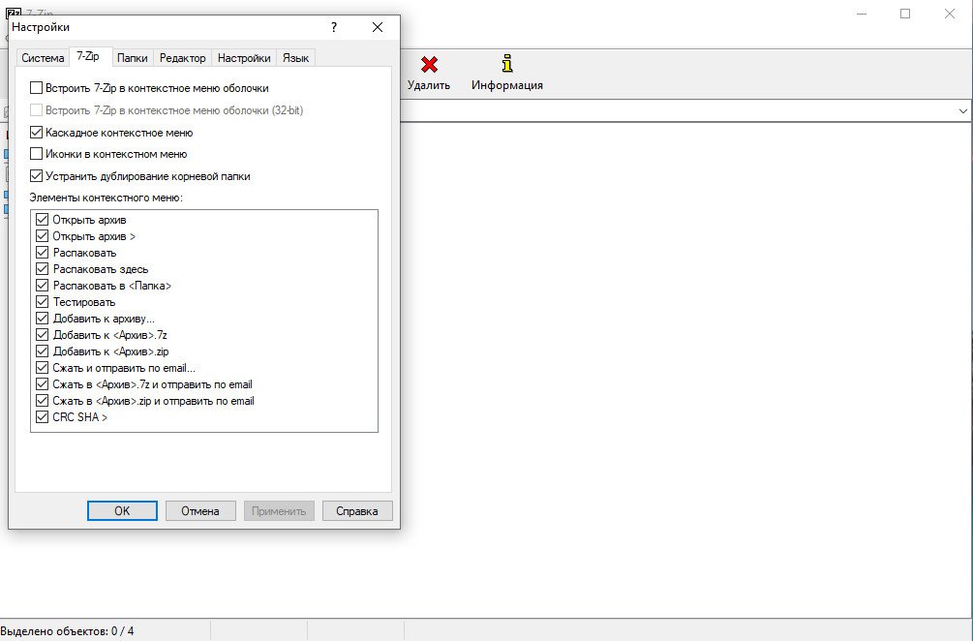Switch to the Система tab
973x641 pixels.
[43, 58]
